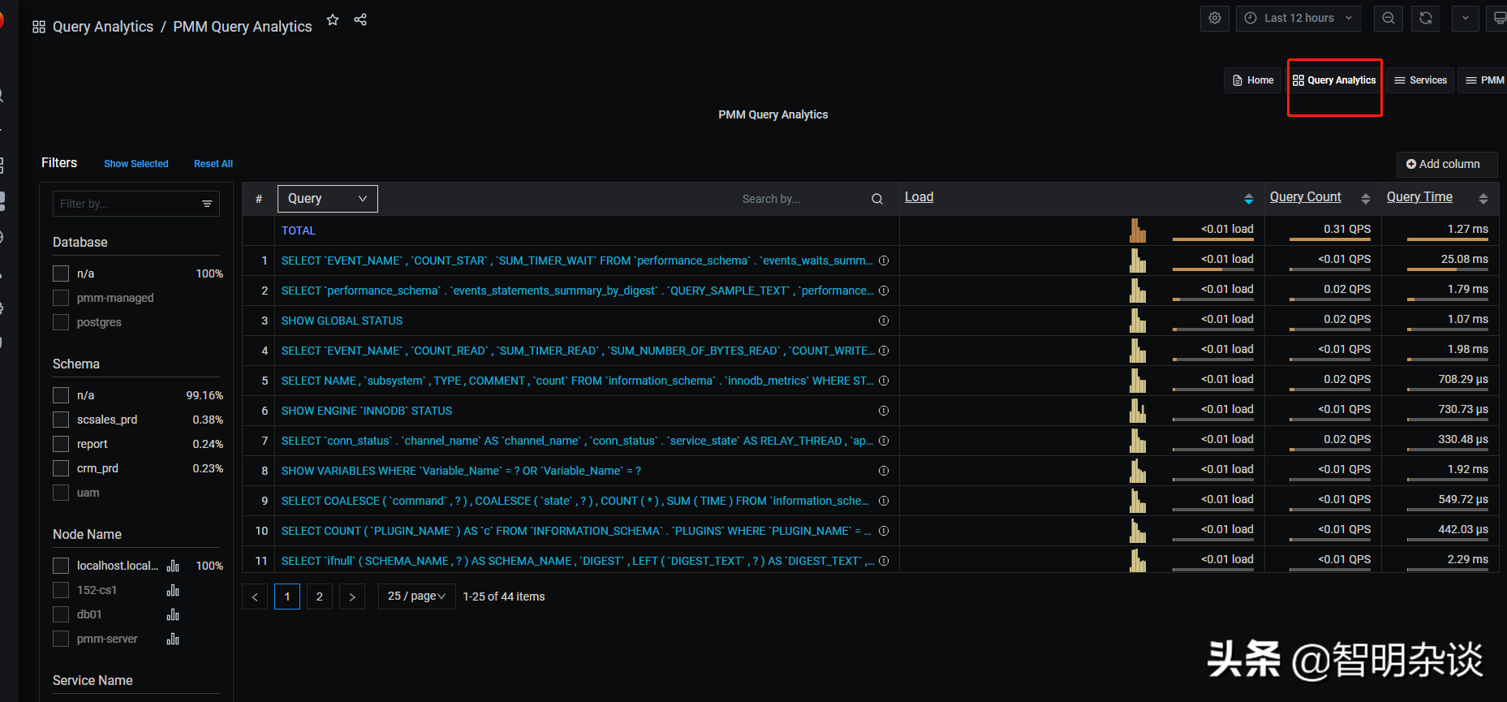This screenshot has width=1507, height=702.
Task: Open the refresh interval dropdown
Action: [1466, 18]
